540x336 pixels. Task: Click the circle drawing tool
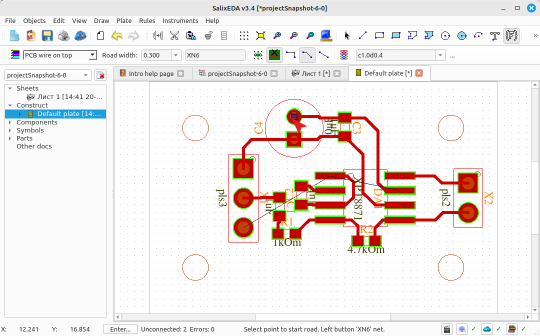point(445,35)
